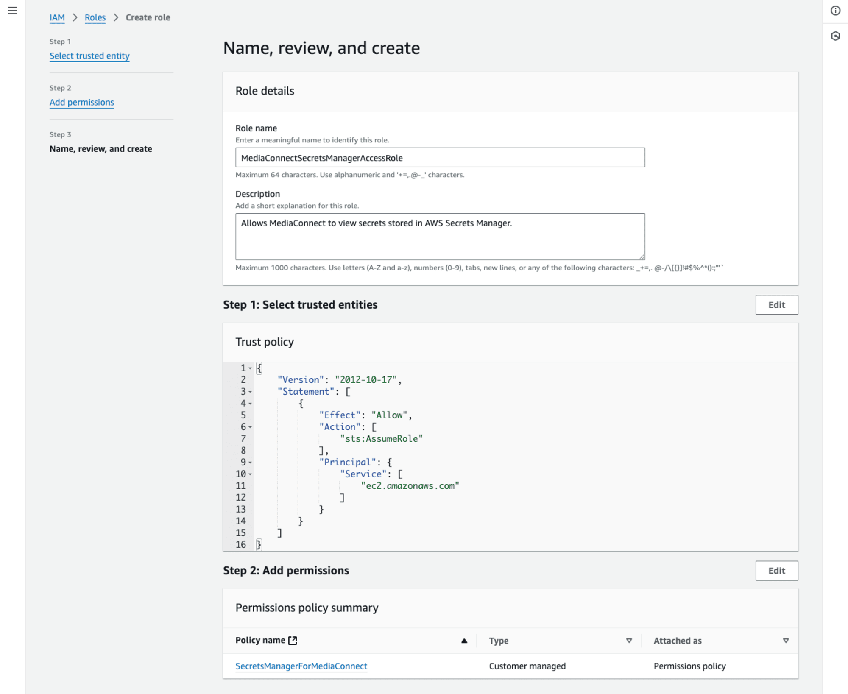The image size is (848, 694).
Task: Click "ec2.amazonaws.com" in trust policy
Action: [x=410, y=486]
